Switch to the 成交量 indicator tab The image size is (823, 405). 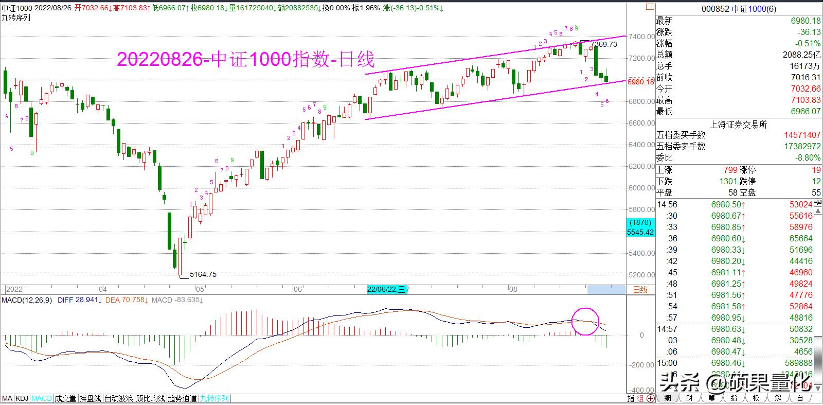tap(65, 399)
